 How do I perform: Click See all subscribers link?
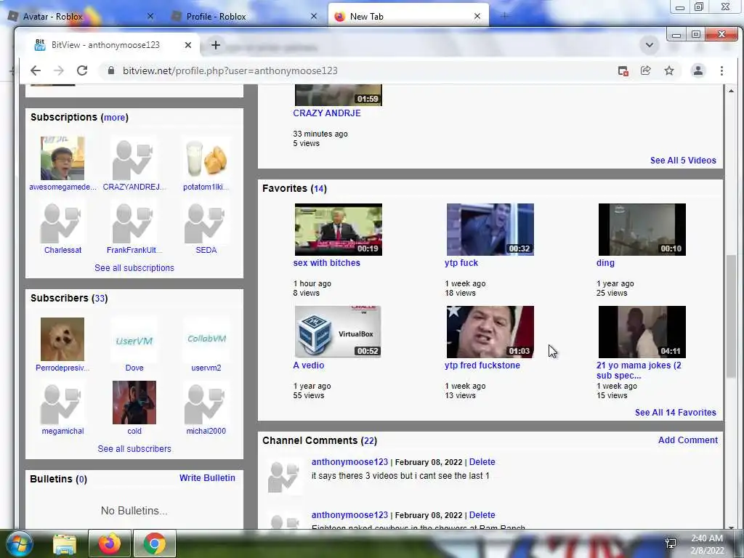tap(134, 449)
